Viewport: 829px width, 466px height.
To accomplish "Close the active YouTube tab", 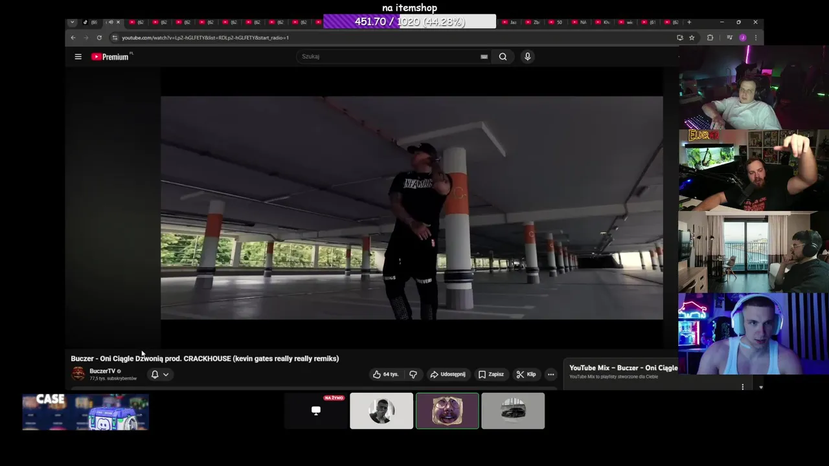I will point(118,22).
